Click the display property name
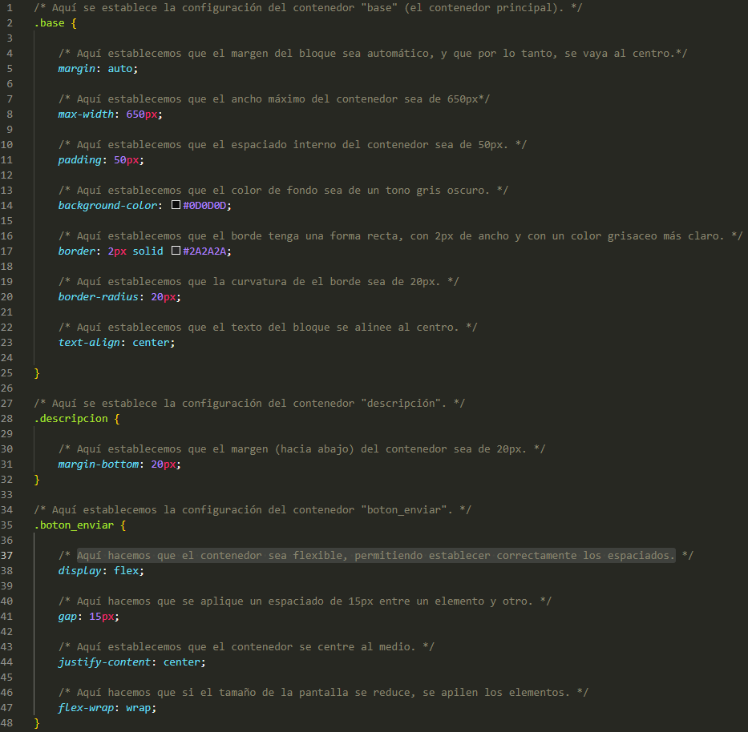 (x=79, y=571)
